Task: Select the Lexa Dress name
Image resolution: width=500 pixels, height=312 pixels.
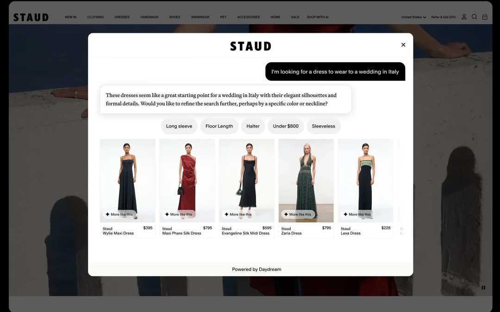Action: point(350,233)
